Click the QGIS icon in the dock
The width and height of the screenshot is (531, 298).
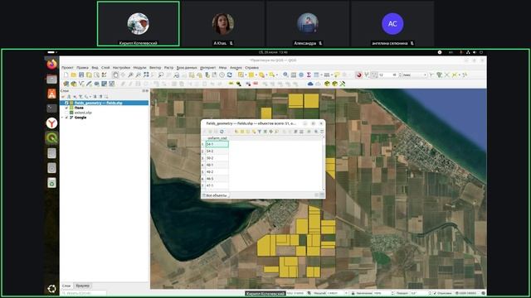[51, 138]
